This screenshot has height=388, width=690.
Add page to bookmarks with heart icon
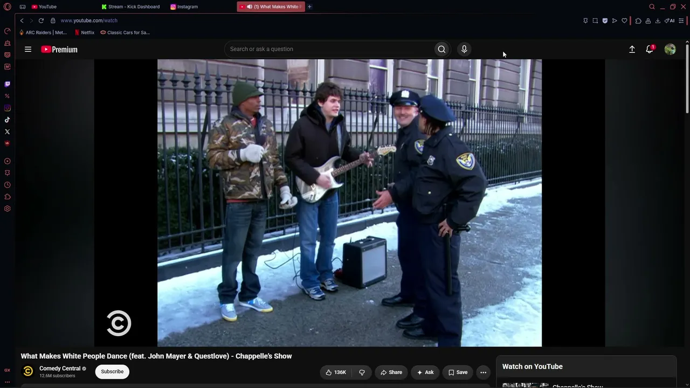[x=624, y=20]
